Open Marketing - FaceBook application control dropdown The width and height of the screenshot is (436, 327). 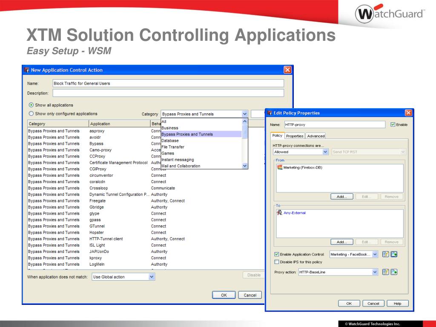click(375, 254)
